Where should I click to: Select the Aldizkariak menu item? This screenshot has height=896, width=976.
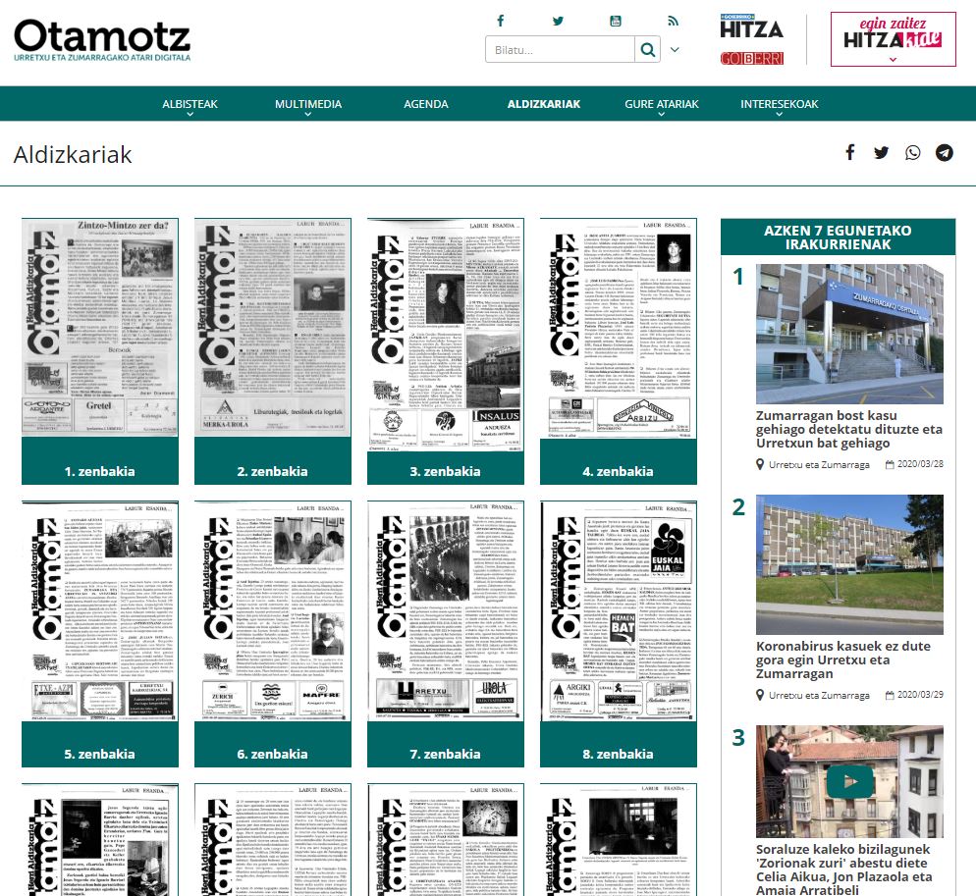(543, 104)
